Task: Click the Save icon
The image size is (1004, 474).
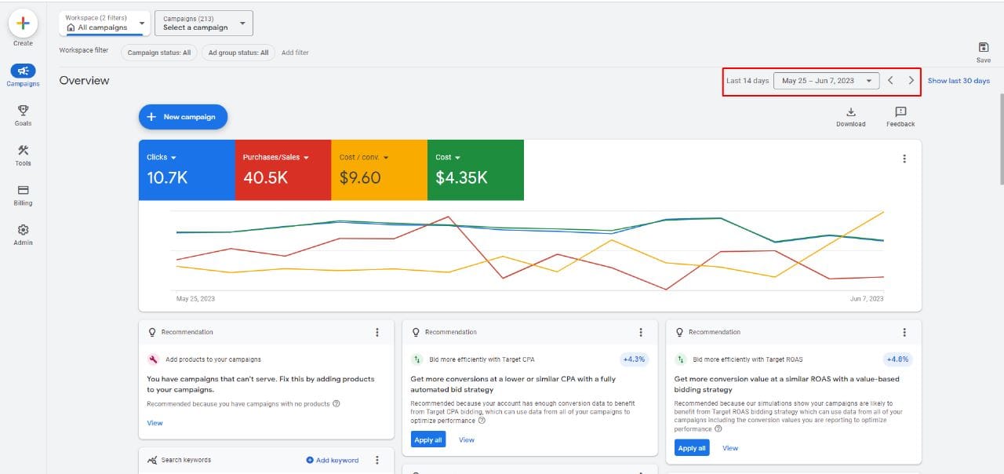Action: click(x=984, y=48)
